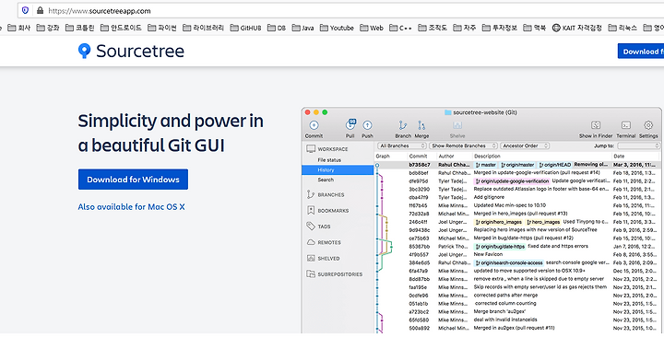
Task: Click the Push toolbar icon
Action: tap(367, 125)
